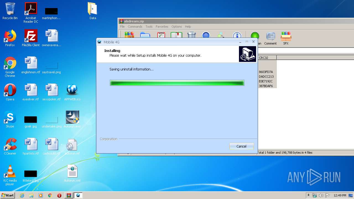Select sexypoker.rtf document on desktop

coord(51,92)
